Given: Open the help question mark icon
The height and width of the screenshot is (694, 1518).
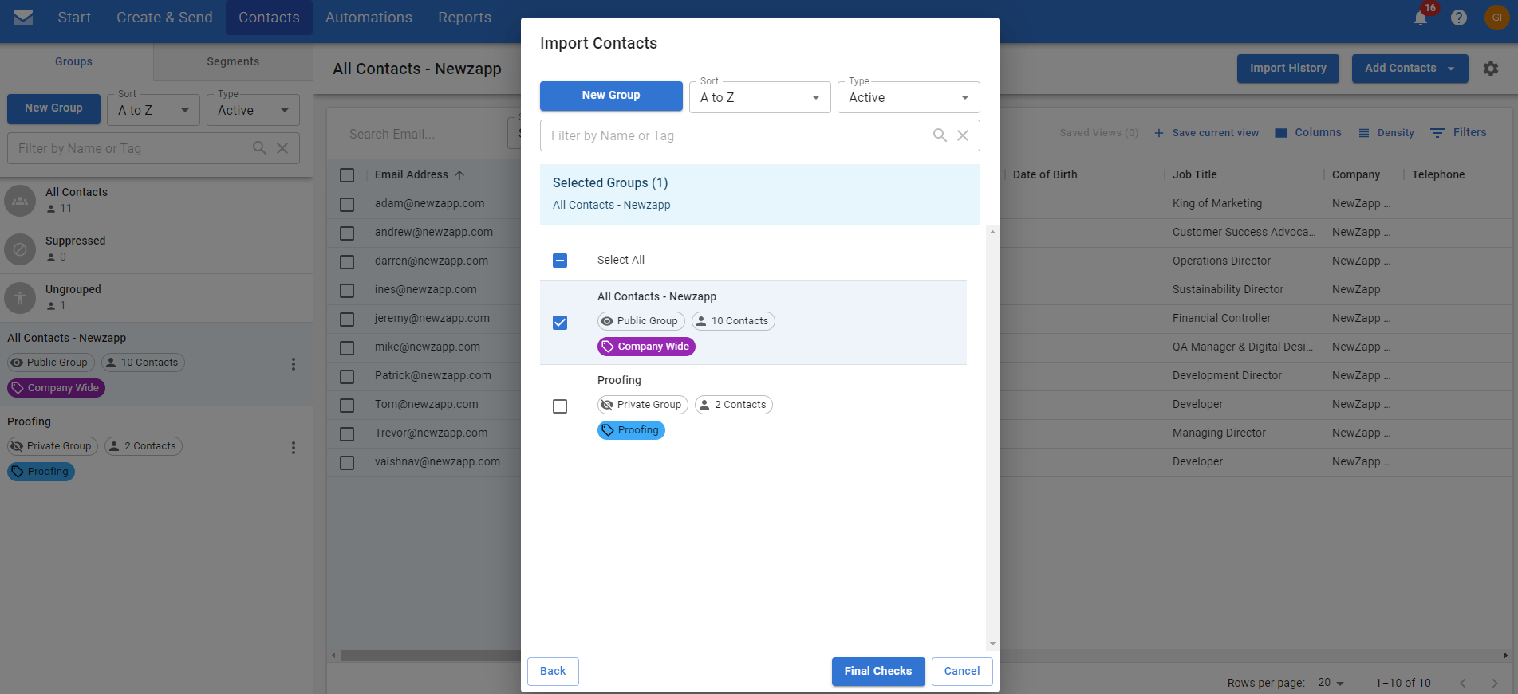Looking at the screenshot, I should coord(1459,18).
